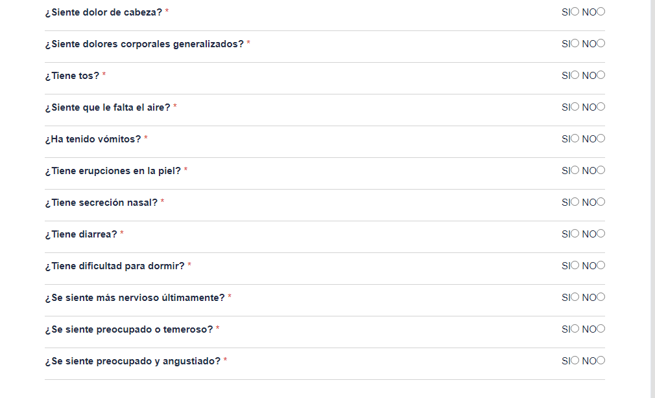Screen dimensions: 655x398
Task: Choose SI for ¿Tiene diarrea?
Action: click(x=575, y=234)
